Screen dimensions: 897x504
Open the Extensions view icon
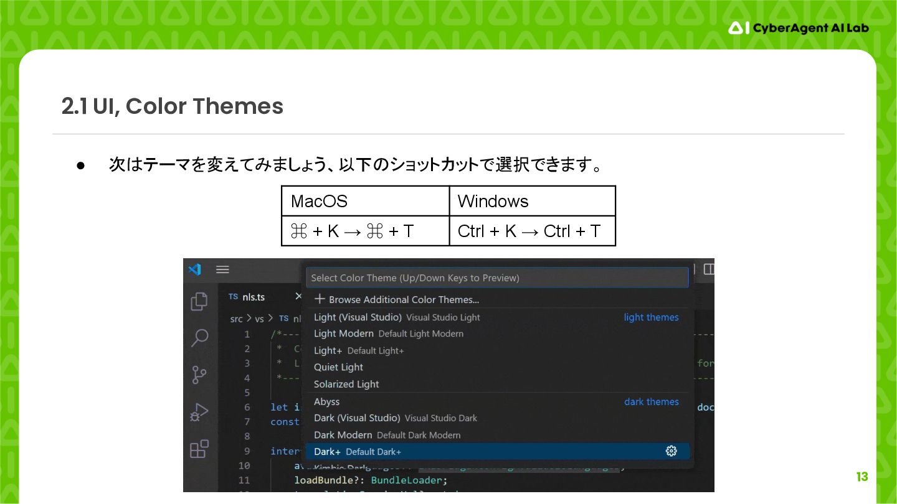(199, 449)
